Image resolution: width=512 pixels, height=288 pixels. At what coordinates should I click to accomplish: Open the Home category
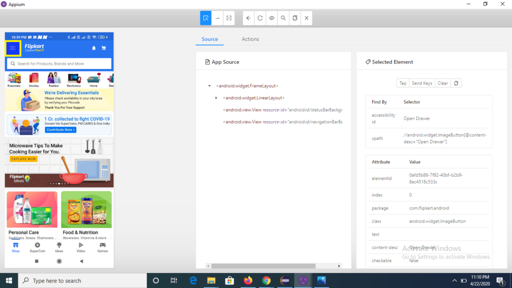tap(93, 80)
